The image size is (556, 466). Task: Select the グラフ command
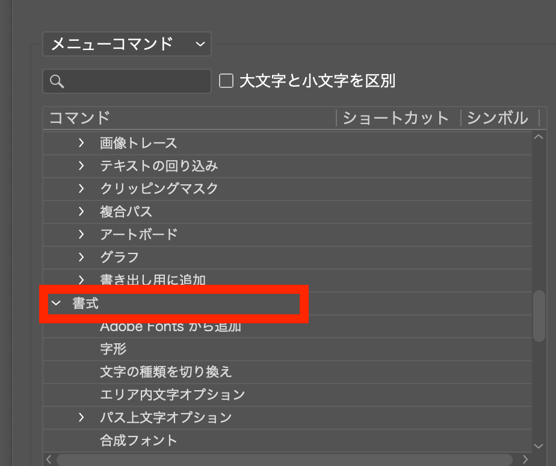[x=119, y=257]
